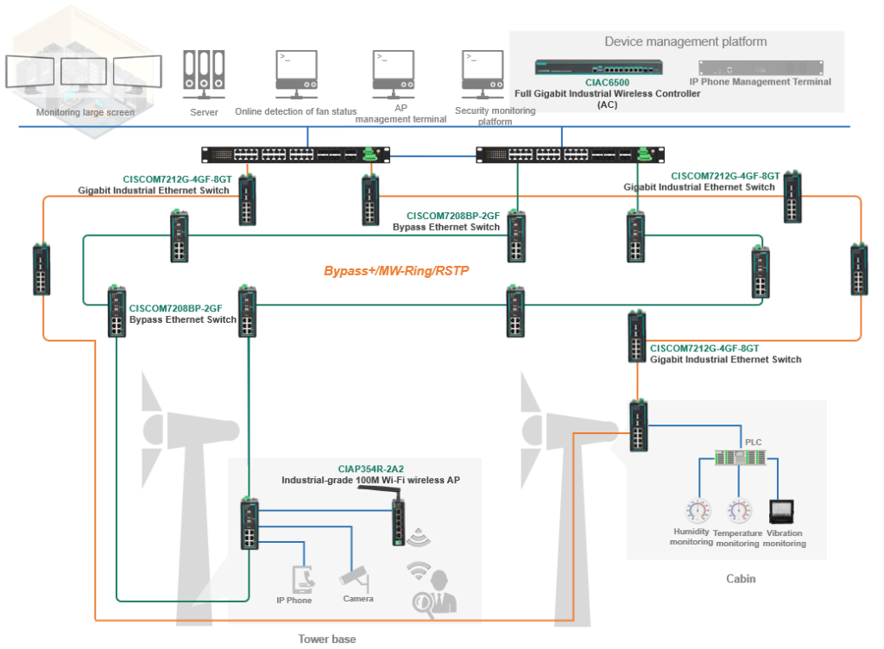Click the Online detection of fan status terminal
This screenshot has width=884, height=649.
[297, 74]
